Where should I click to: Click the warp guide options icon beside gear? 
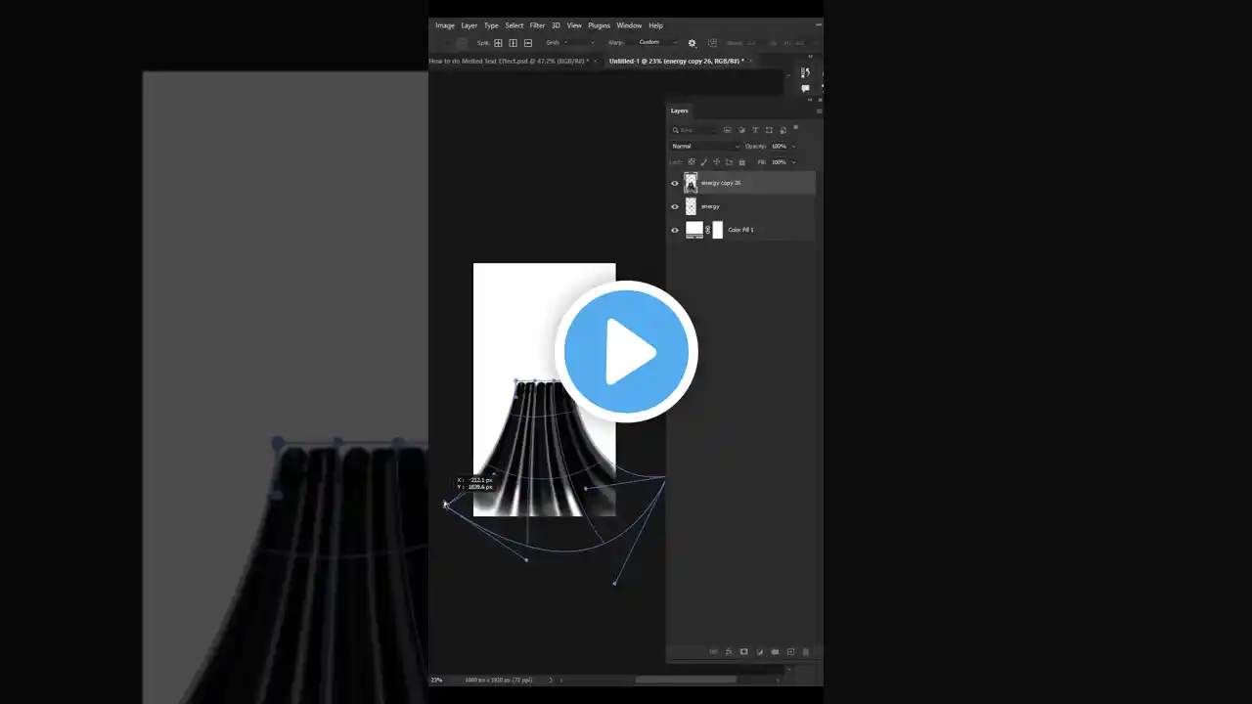click(x=712, y=43)
